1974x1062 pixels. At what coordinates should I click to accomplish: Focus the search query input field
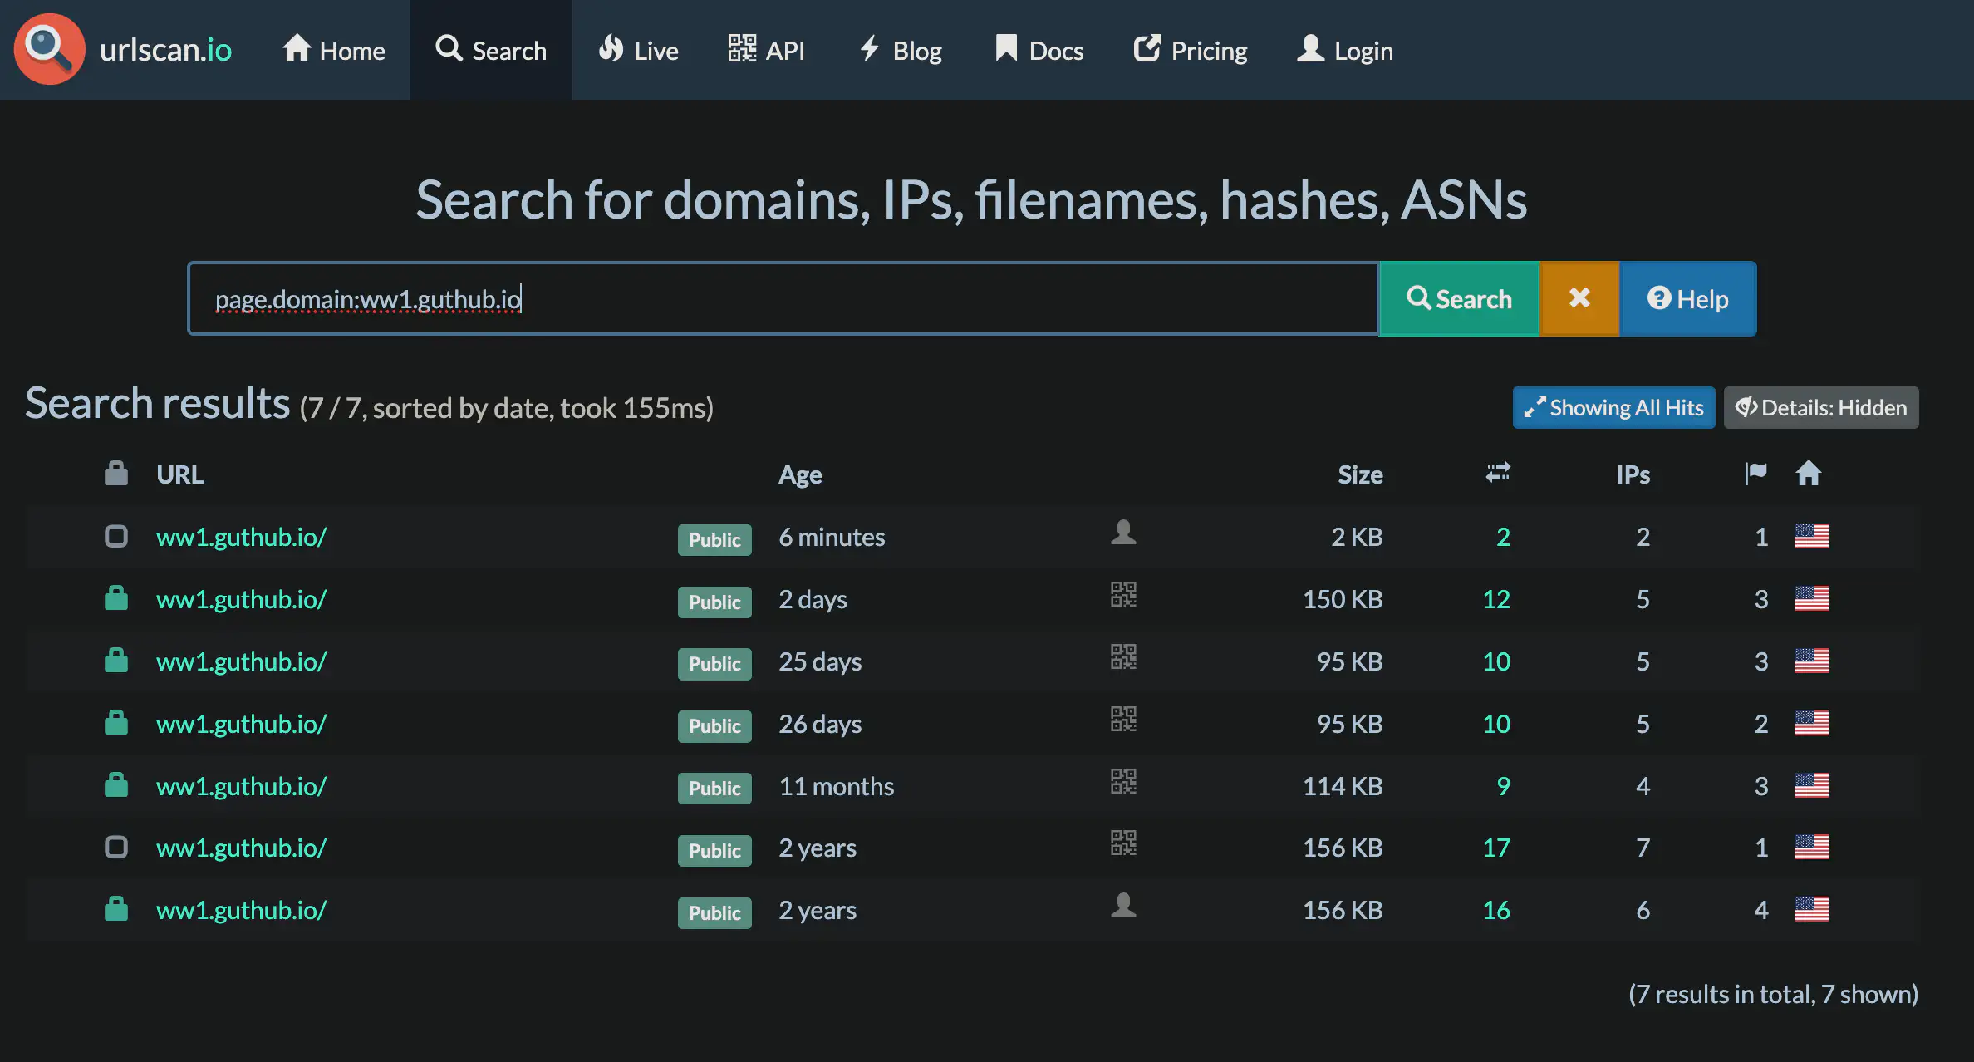(x=783, y=298)
